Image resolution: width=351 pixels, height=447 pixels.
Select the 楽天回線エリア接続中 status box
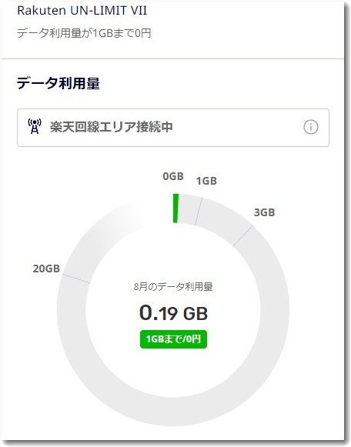pyautogui.click(x=173, y=128)
